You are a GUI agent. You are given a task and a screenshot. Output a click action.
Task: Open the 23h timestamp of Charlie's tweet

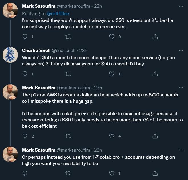coord(83,51)
